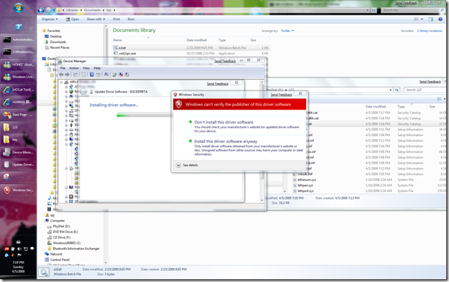Click Device Manager toolbar help icon

91,75
